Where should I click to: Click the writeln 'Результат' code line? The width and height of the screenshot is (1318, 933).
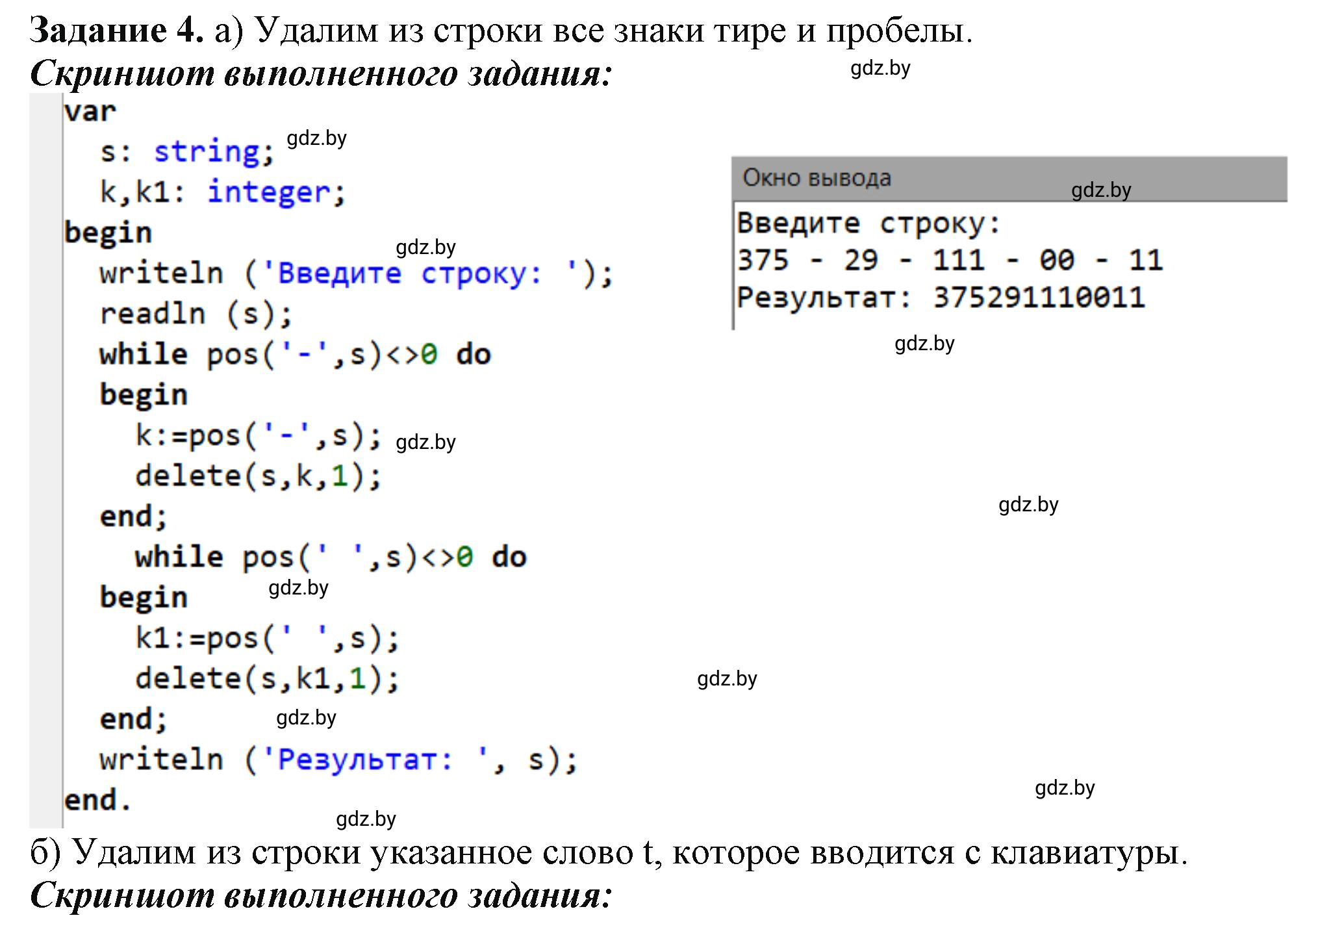(338, 760)
